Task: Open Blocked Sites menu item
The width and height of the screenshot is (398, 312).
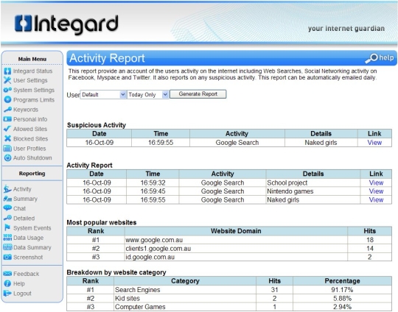Action: [30, 138]
